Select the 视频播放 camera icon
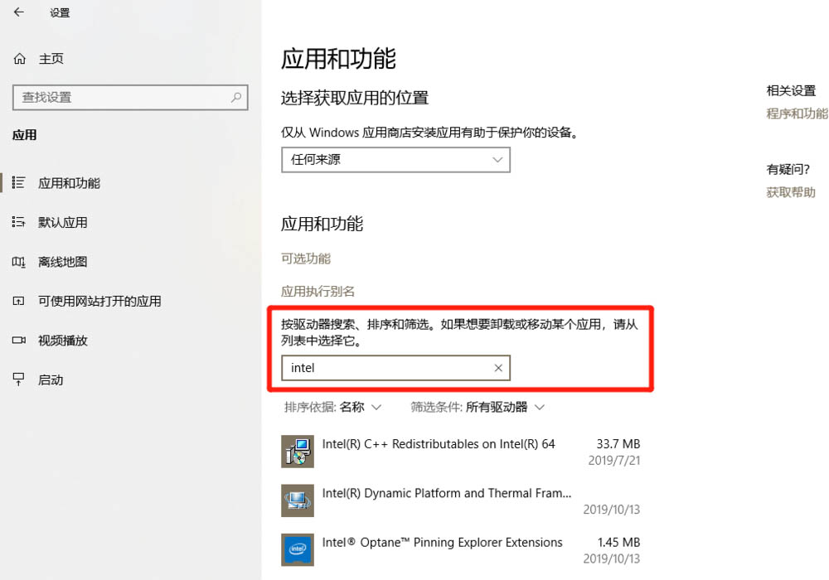This screenshot has width=829, height=580. [18, 341]
